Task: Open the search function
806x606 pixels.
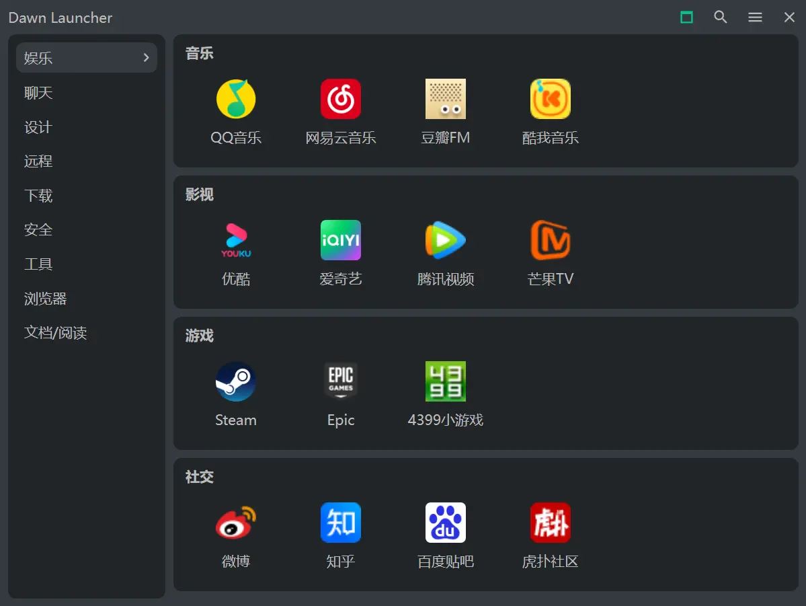Action: [721, 17]
